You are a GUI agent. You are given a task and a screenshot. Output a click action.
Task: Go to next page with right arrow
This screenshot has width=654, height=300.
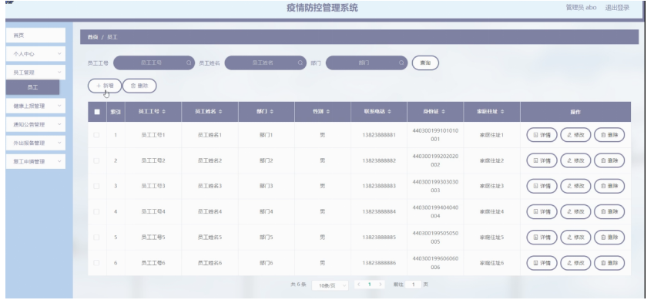pos(380,285)
